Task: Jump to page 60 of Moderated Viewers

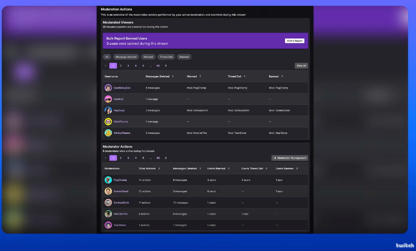Action: pyautogui.click(x=158, y=65)
